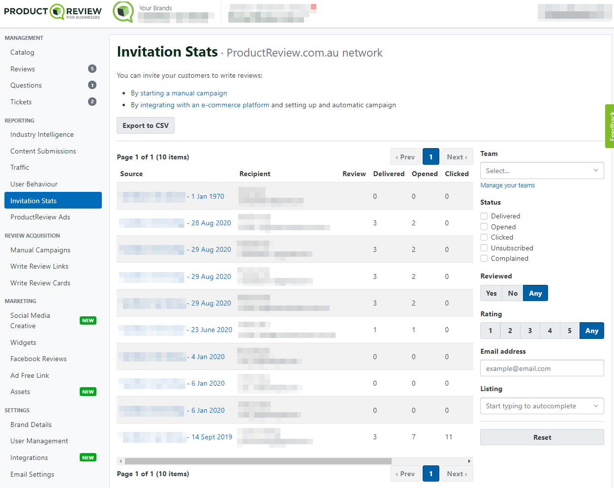Screen dimensions: 614x488
Task: Click the horizontal scrollbar right arrow
Action: pos(469,461)
